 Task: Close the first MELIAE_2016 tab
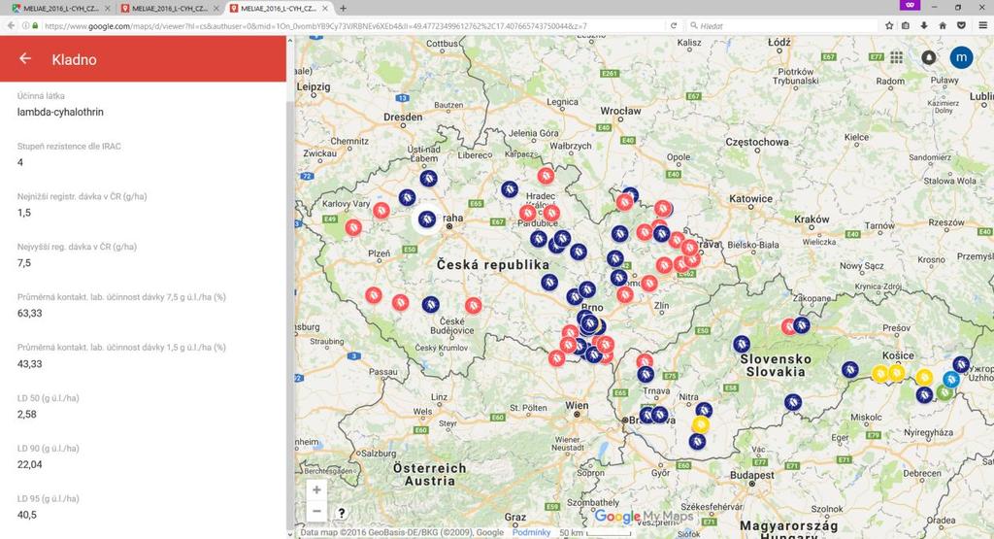[x=107, y=8]
